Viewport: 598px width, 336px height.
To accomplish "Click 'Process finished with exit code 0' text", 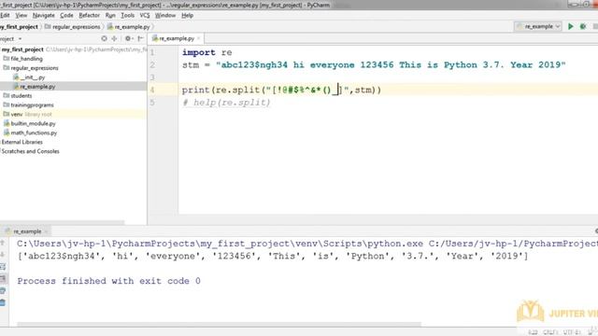I will pyautogui.click(x=108, y=281).
